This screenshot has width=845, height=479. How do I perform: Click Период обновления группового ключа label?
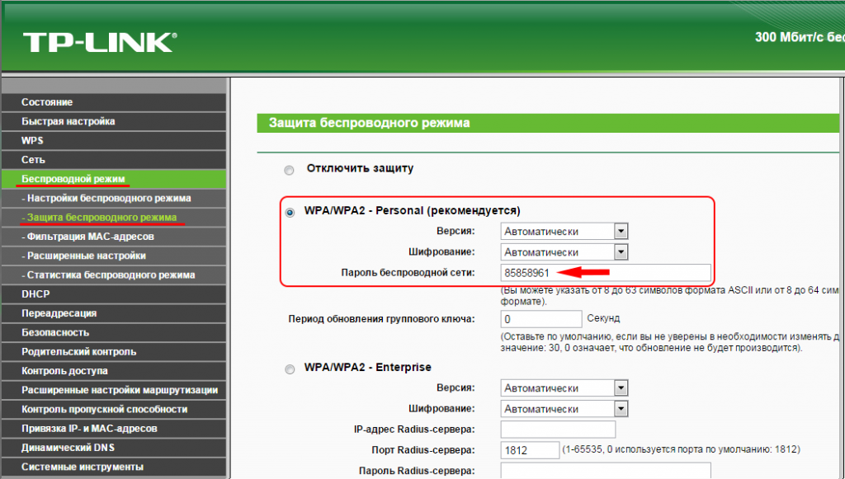[x=381, y=319]
